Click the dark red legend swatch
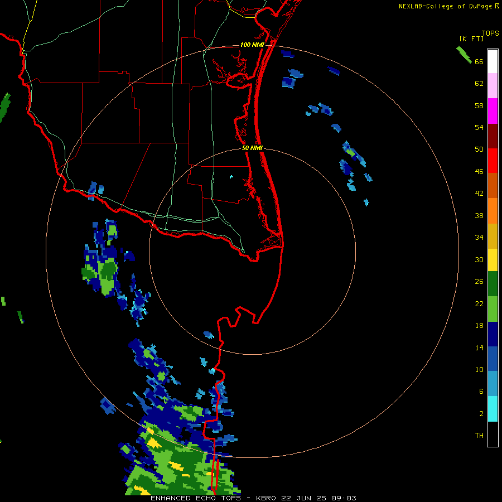 pos(493,136)
